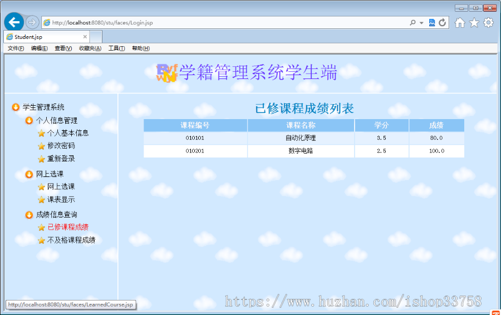
Task: Open the 编辑(E) menu
Action: (40, 48)
